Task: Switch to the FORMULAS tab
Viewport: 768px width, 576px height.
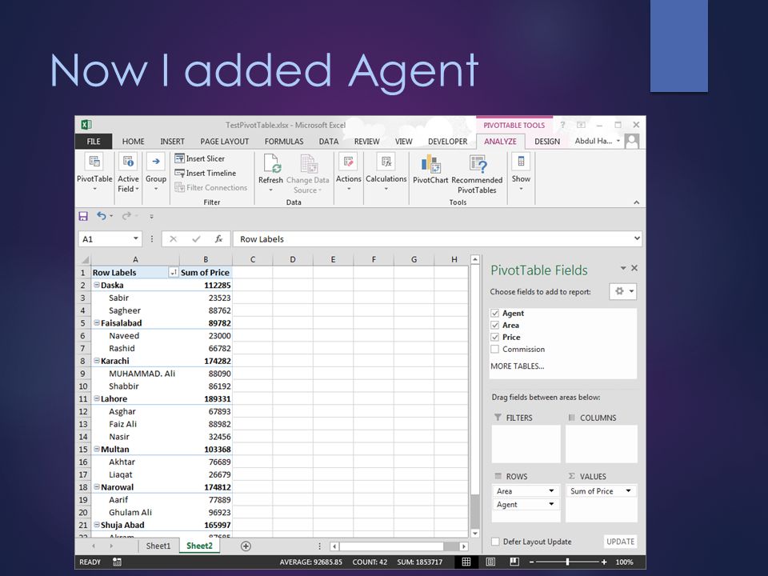Action: [x=284, y=141]
